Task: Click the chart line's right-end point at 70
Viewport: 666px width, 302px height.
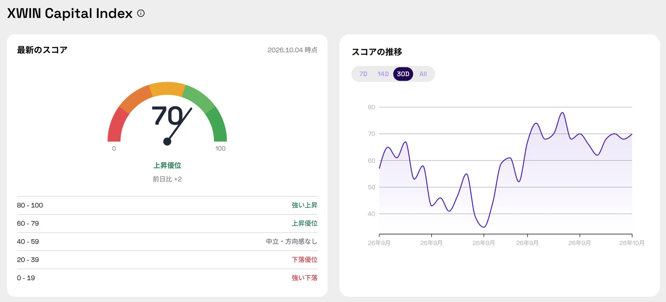Action: click(x=632, y=134)
